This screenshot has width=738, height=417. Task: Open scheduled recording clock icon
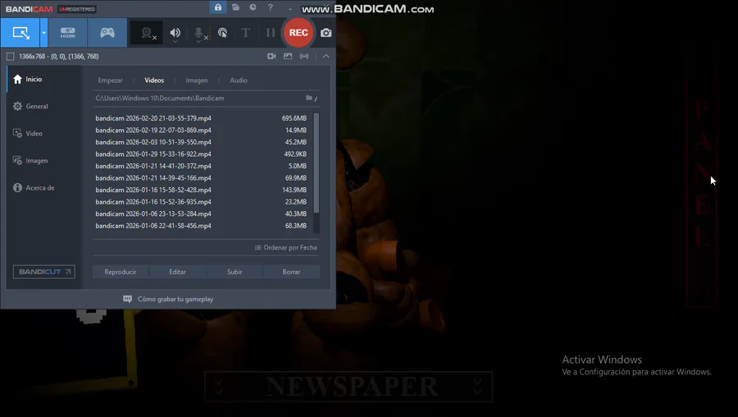[x=253, y=7]
